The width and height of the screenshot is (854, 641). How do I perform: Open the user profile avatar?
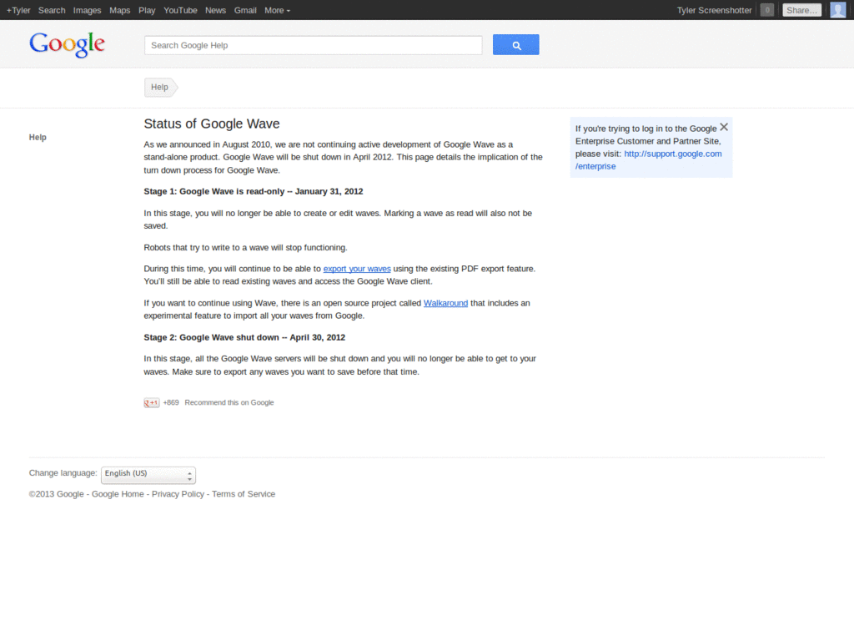pyautogui.click(x=837, y=10)
